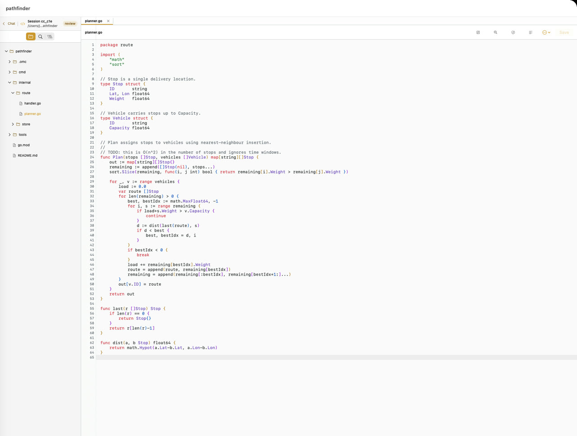Viewport: 577px width, 436px height.
Task: Click the magnifier find icon in editor toolbar
Action: tap(495, 32)
